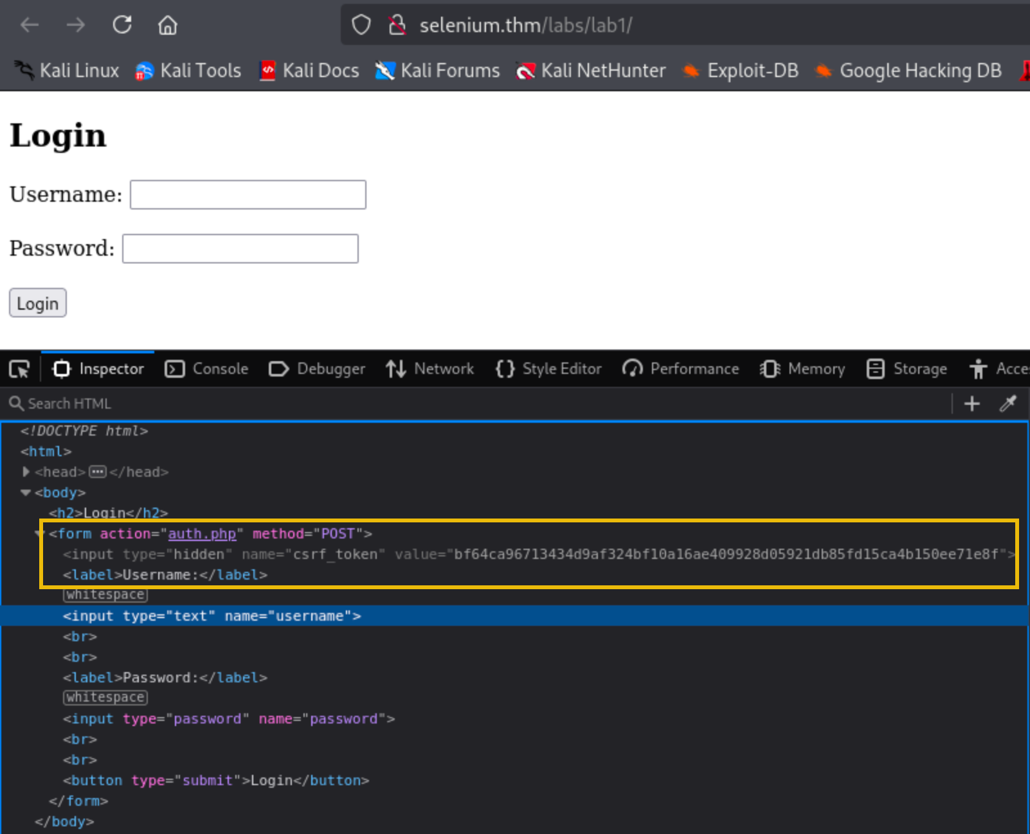Switch to the Debugger tab
The image size is (1030, 834).
point(317,369)
